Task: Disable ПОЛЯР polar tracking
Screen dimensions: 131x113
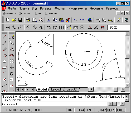Action: (100, 110)
